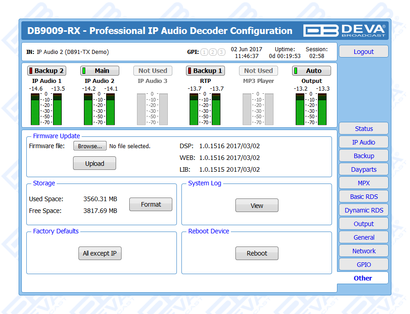This screenshot has width=410, height=314.
Task: Click the Format storage button
Action: point(151,204)
